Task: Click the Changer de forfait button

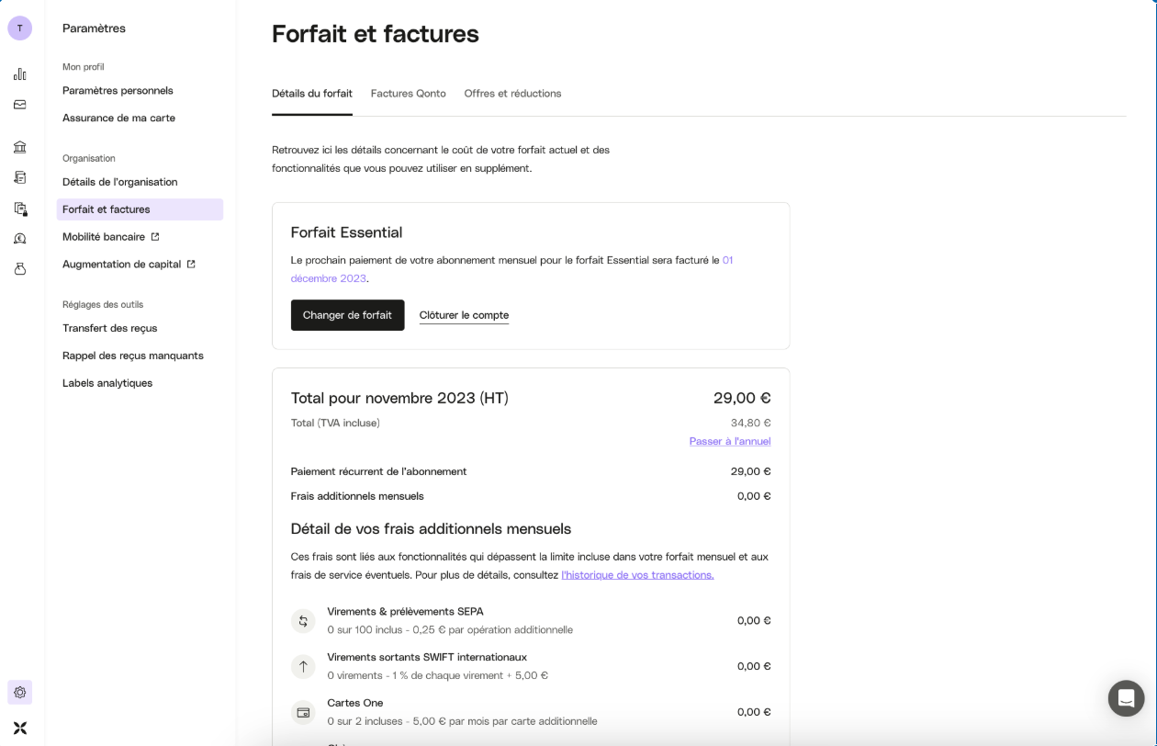Action: (347, 315)
